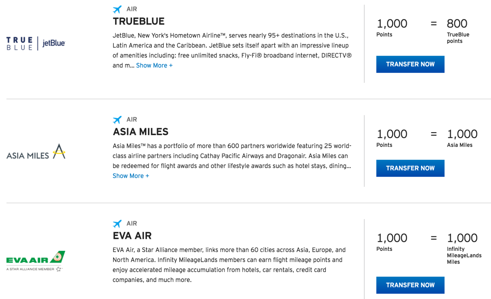Click the airplane icon above ASIA MILES
The image size is (491, 299).
click(117, 119)
